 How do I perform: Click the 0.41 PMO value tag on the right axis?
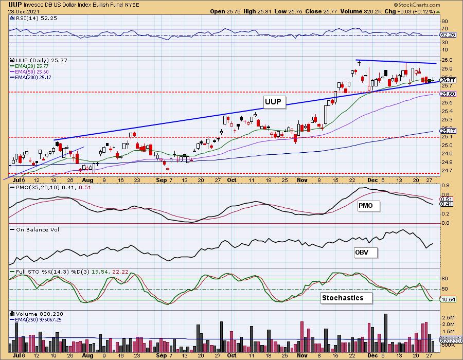(x=447, y=204)
